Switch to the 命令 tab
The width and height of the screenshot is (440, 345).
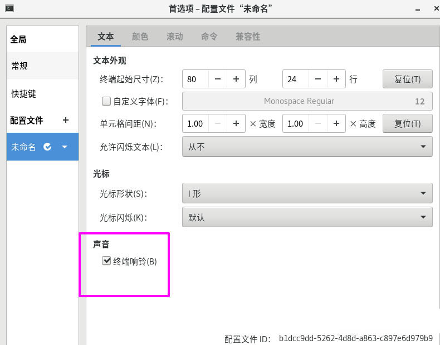209,36
